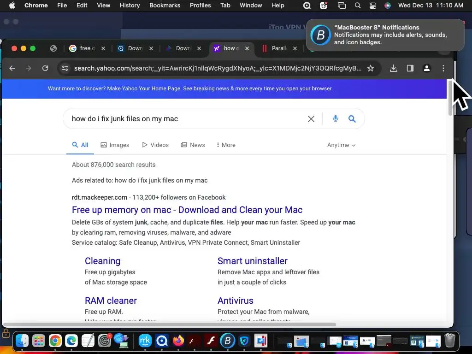
Task: Reload the Yahoo search page
Action: pyautogui.click(x=45, y=68)
